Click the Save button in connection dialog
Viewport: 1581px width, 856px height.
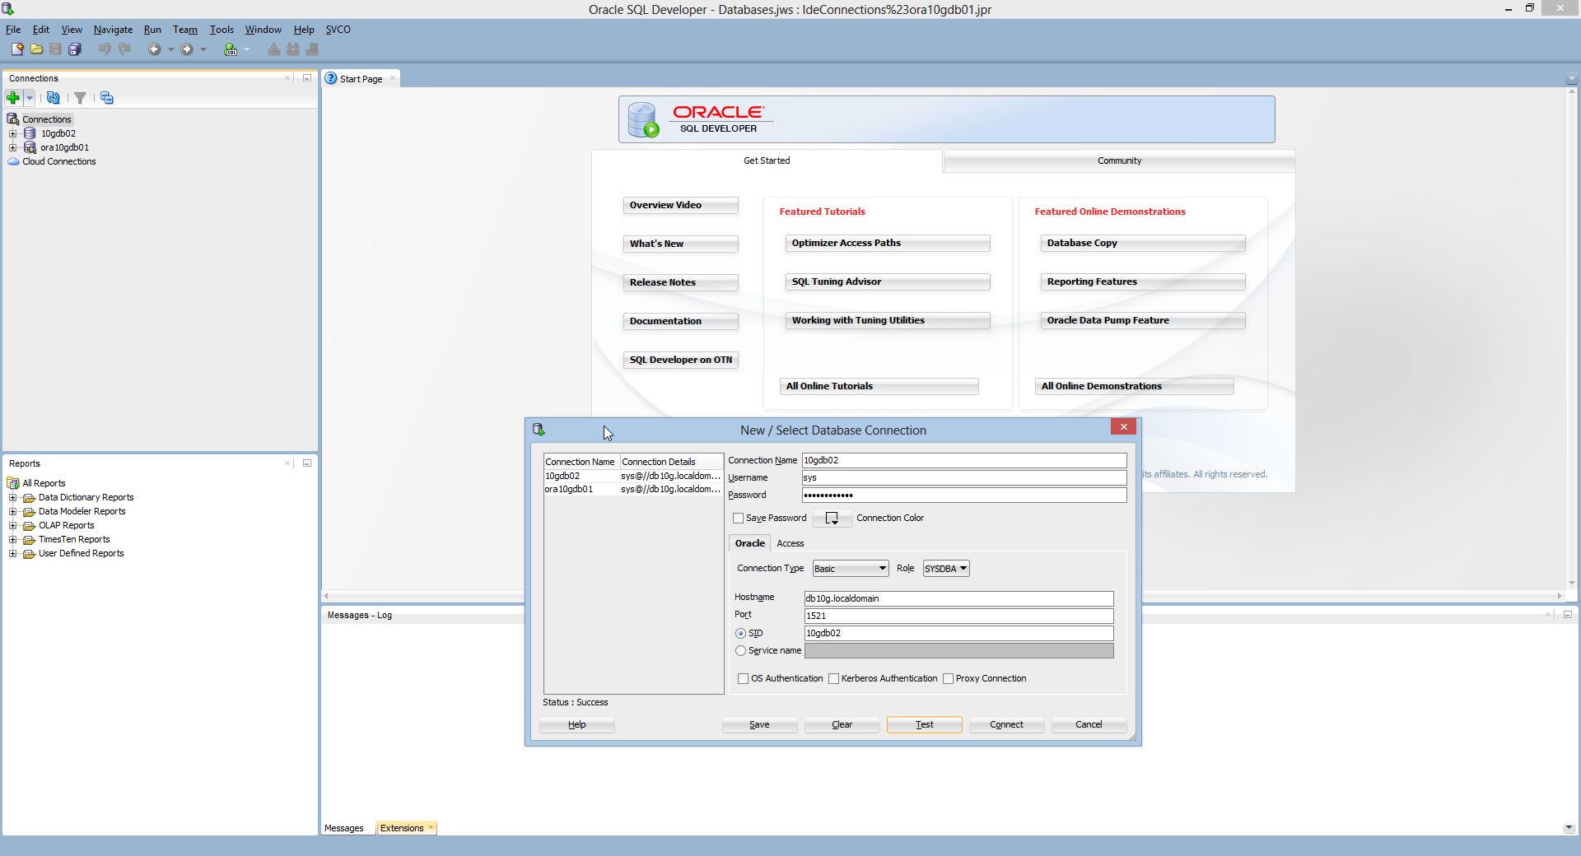point(760,725)
